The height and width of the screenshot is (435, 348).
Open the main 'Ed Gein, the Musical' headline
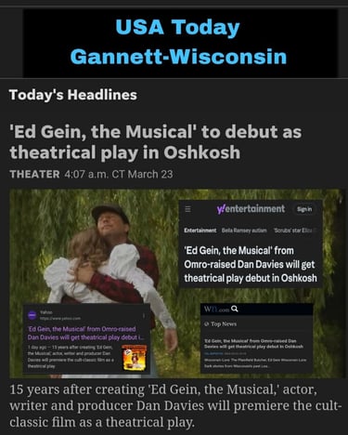[x=156, y=142]
